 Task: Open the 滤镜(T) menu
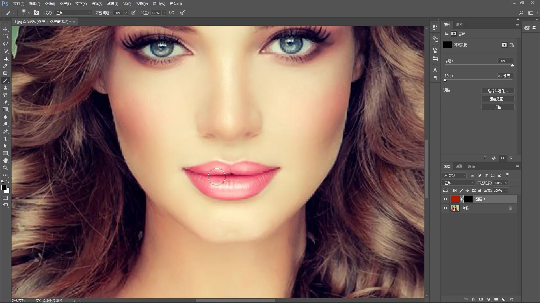112,4
